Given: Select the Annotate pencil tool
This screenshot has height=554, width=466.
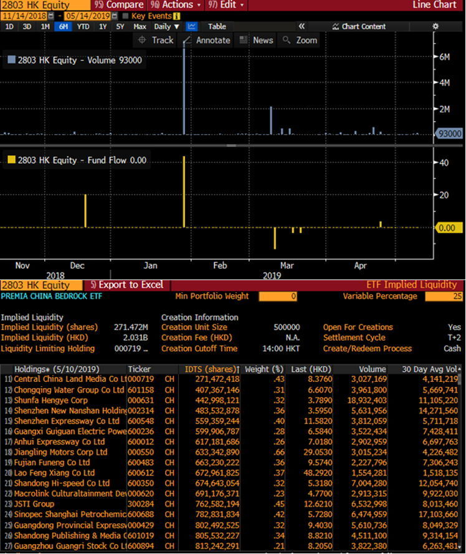Looking at the screenshot, I should pos(207,41).
